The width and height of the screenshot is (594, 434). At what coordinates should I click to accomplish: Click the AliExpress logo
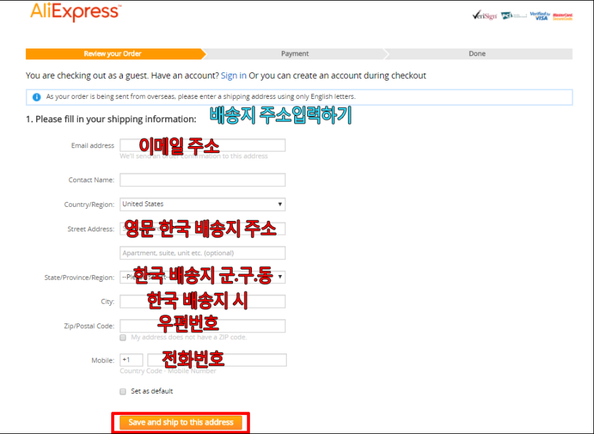tap(75, 12)
